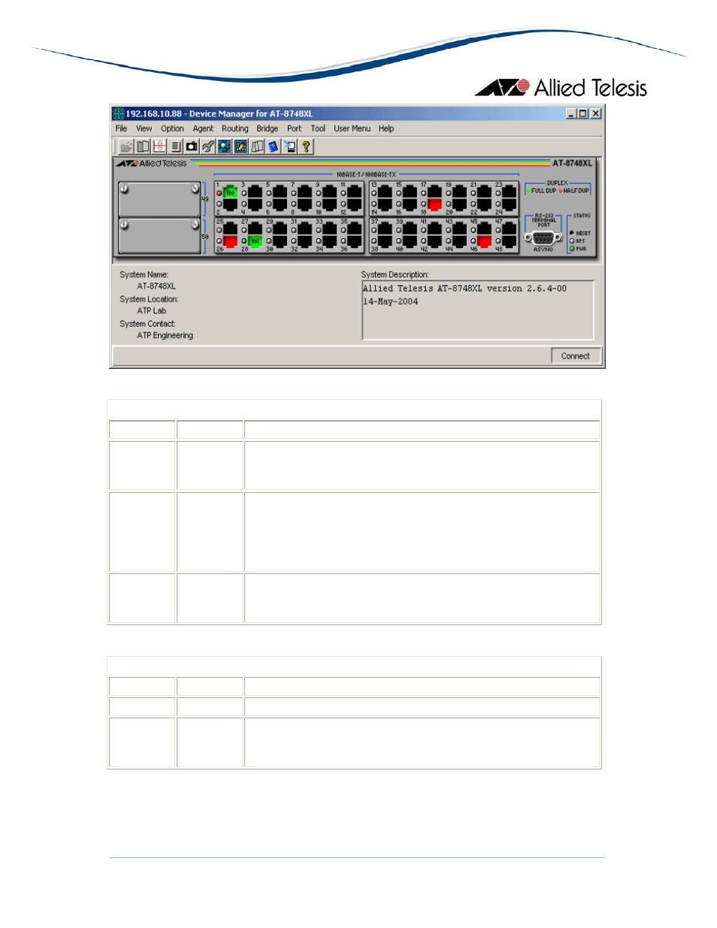The height and width of the screenshot is (928, 717).
Task: Open the View menu
Action: click(144, 128)
